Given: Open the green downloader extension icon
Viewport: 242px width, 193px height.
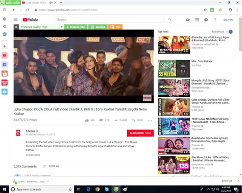Looking at the screenshot, I should coord(212,10).
